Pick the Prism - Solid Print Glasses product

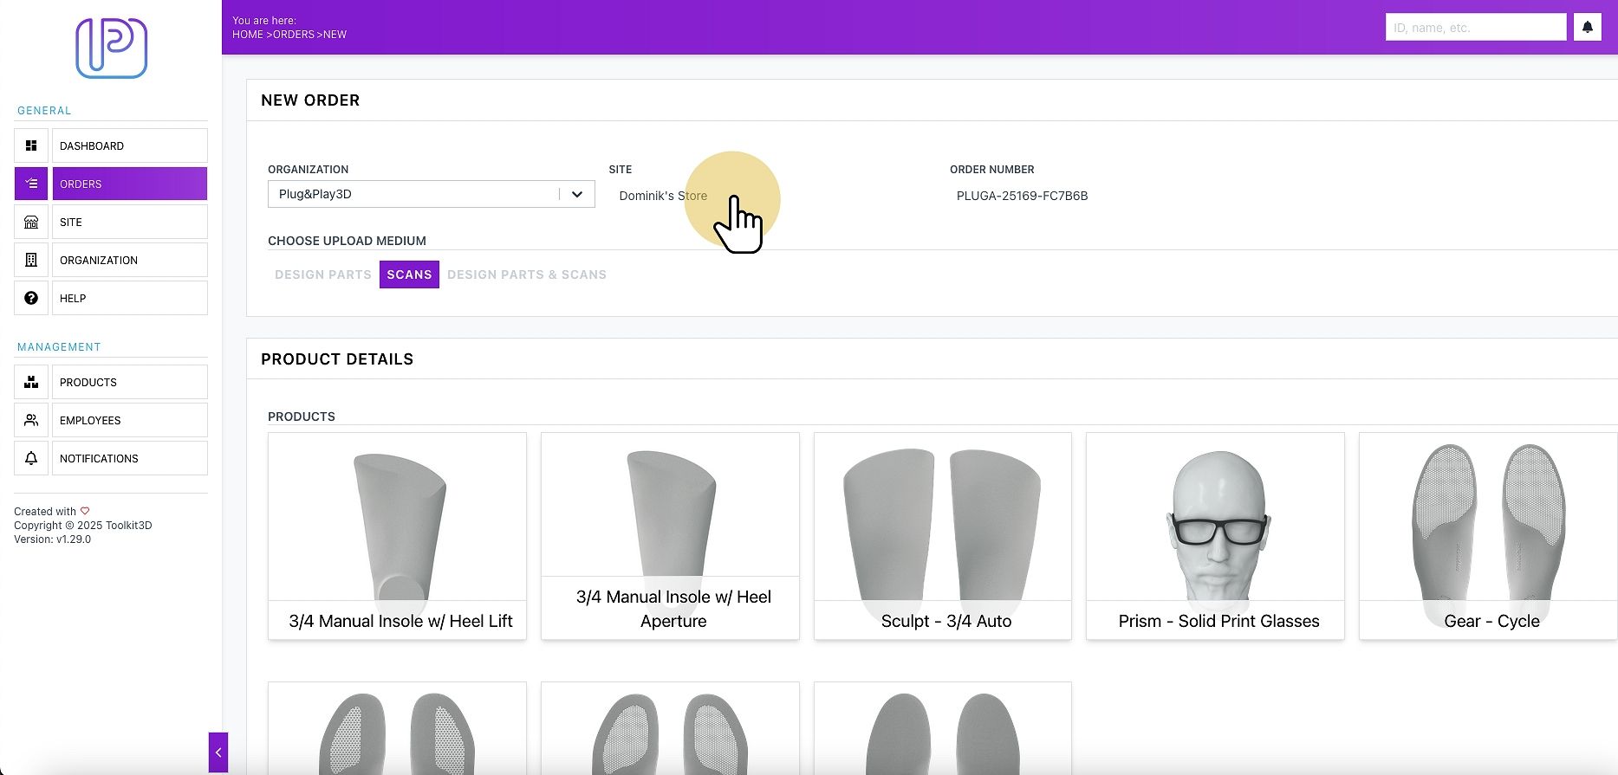tap(1215, 536)
